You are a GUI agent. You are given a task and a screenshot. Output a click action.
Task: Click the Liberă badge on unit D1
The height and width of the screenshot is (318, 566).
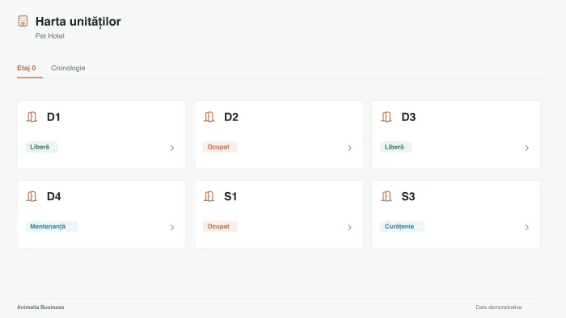41,147
